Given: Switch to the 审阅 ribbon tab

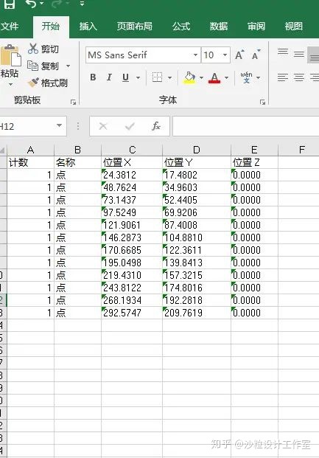Looking at the screenshot, I should pos(256,27).
